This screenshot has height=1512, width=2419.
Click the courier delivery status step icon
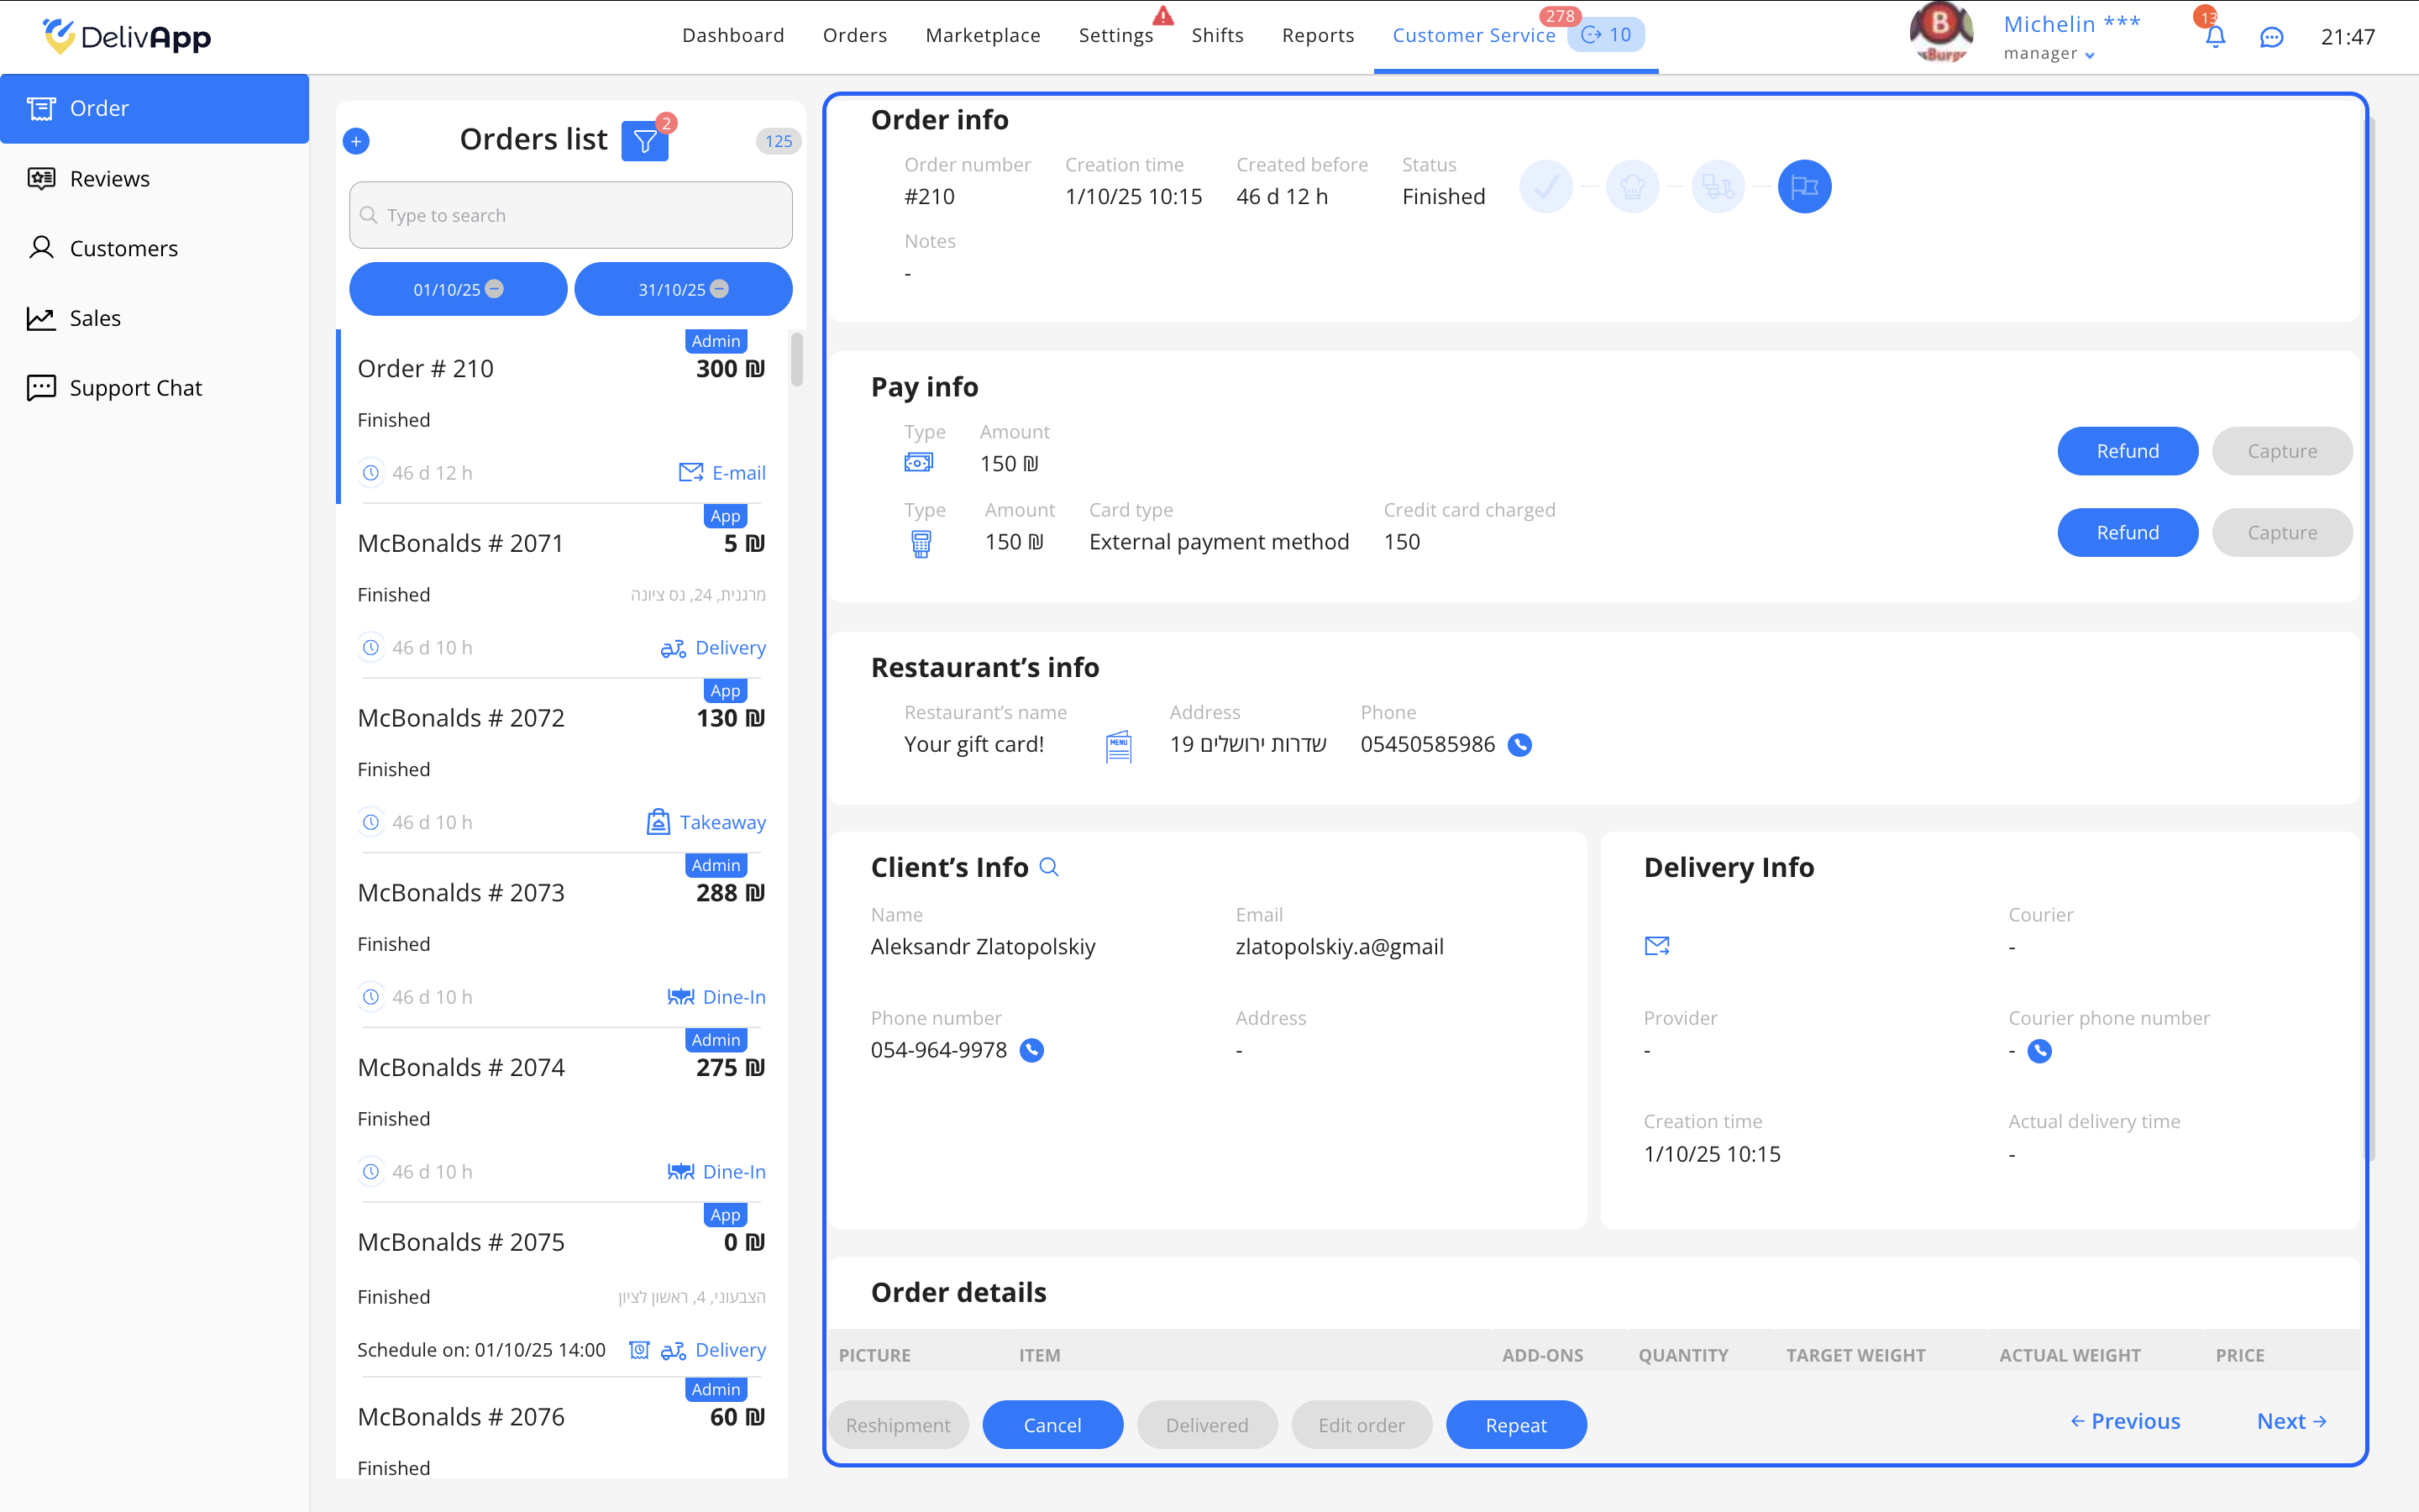point(1718,187)
